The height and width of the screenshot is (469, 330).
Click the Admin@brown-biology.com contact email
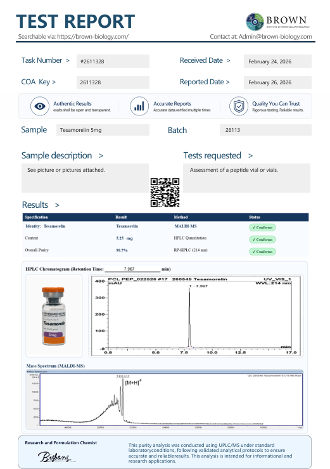(x=275, y=37)
